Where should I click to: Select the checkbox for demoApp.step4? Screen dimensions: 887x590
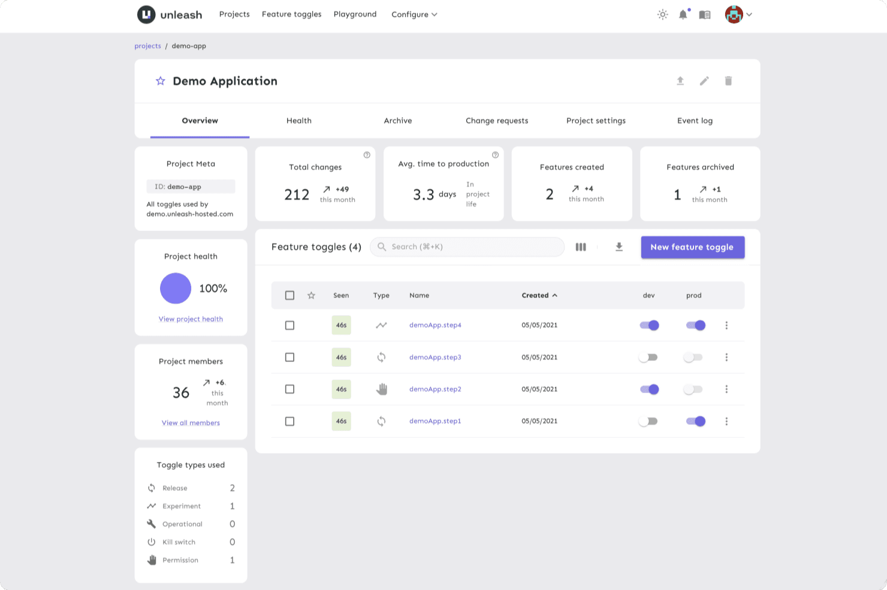click(x=290, y=326)
